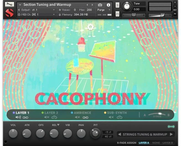The image size is (181, 146).
Task: Click the VOL knob
Action: coord(13,134)
